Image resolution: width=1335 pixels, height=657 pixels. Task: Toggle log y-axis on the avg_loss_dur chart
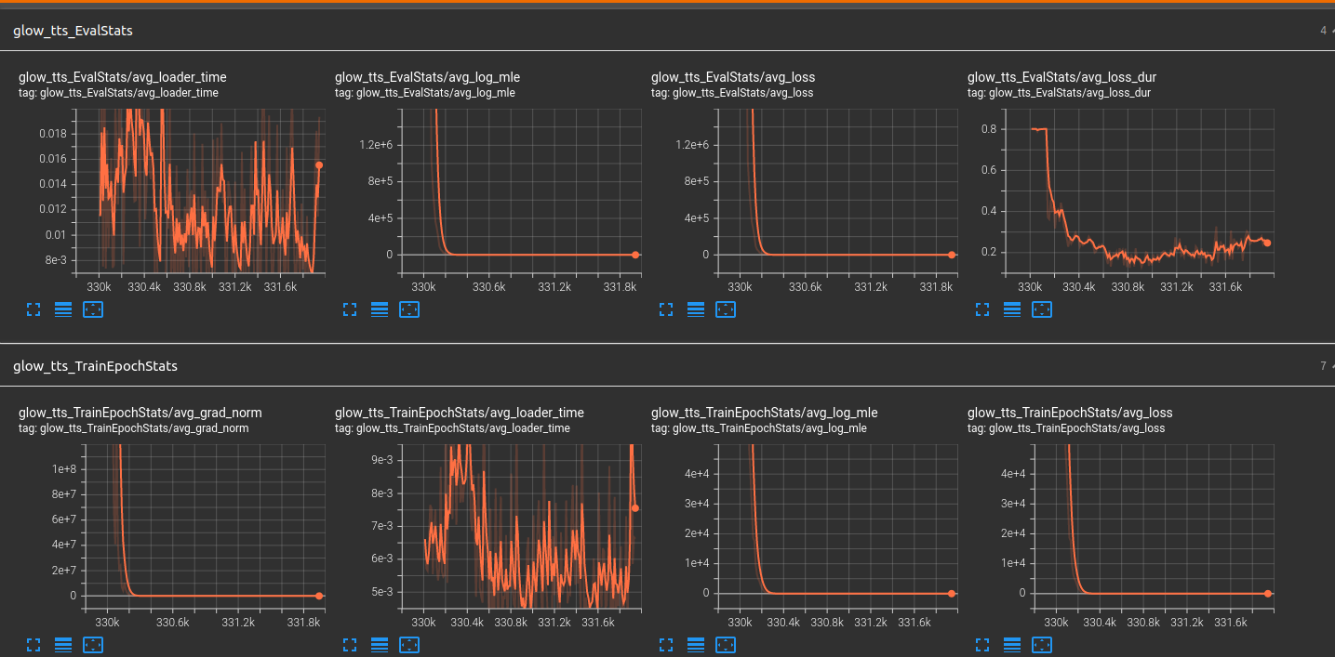click(x=1011, y=309)
